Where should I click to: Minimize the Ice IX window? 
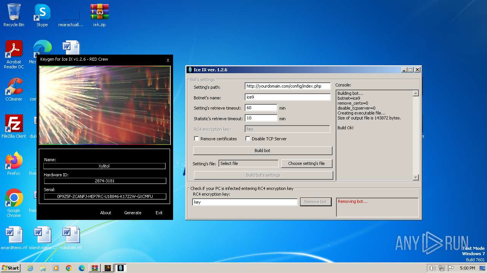click(404, 70)
